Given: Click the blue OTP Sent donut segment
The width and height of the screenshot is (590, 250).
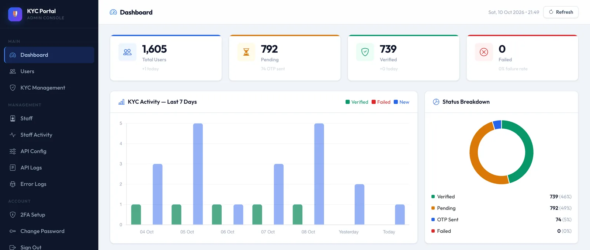Looking at the screenshot, I should pos(497,125).
